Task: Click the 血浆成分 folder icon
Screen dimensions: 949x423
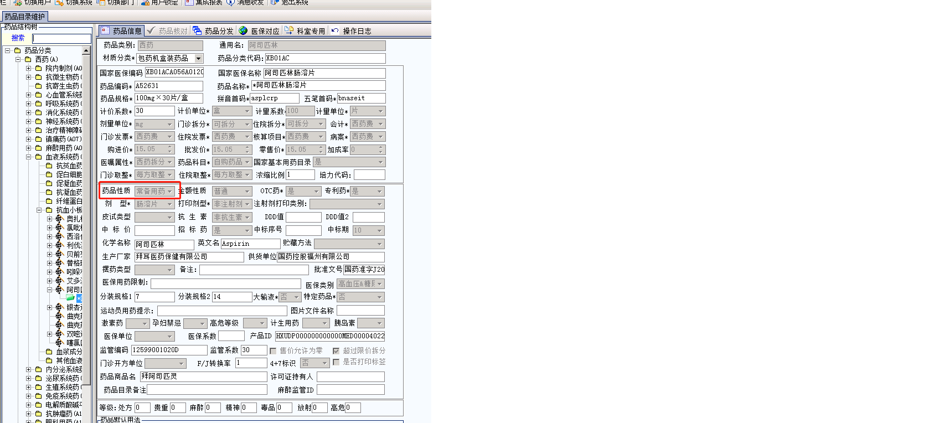Action: coord(49,352)
